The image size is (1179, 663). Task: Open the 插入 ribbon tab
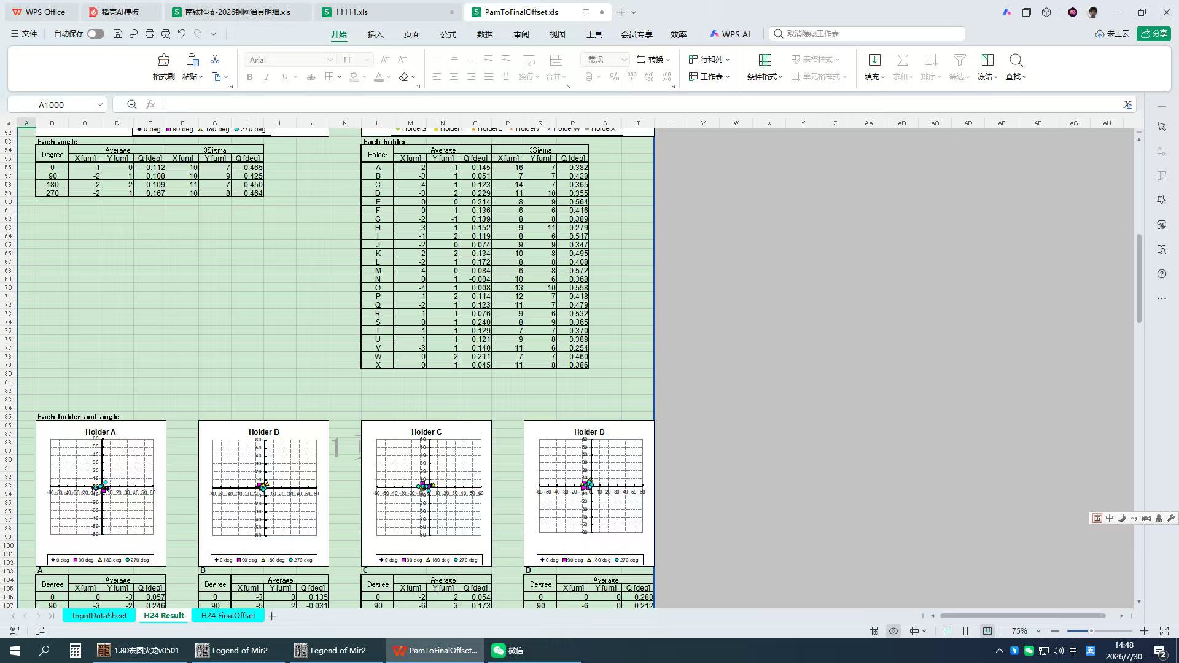pyautogui.click(x=375, y=34)
